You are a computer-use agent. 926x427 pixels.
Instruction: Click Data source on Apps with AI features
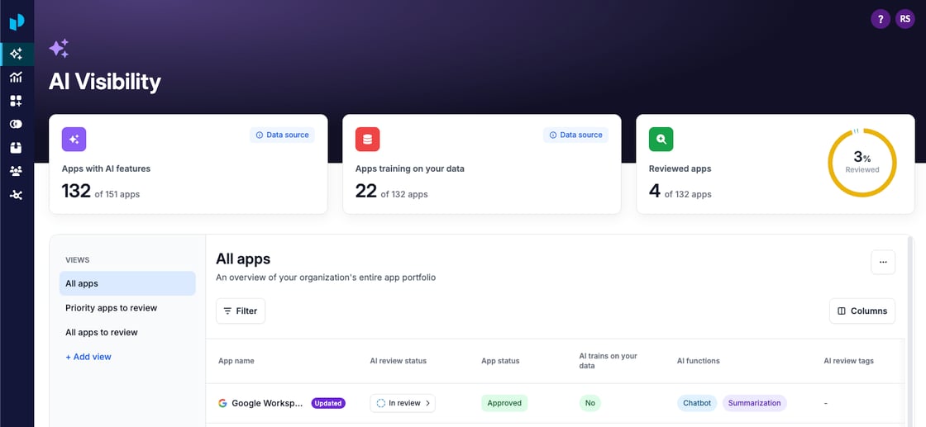pos(282,135)
